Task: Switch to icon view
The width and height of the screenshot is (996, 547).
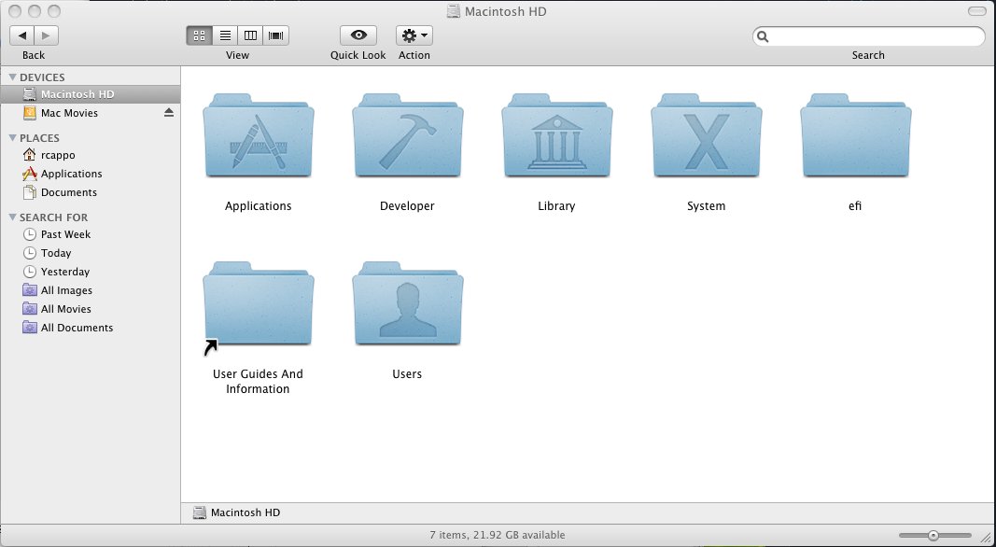Action: click(199, 35)
